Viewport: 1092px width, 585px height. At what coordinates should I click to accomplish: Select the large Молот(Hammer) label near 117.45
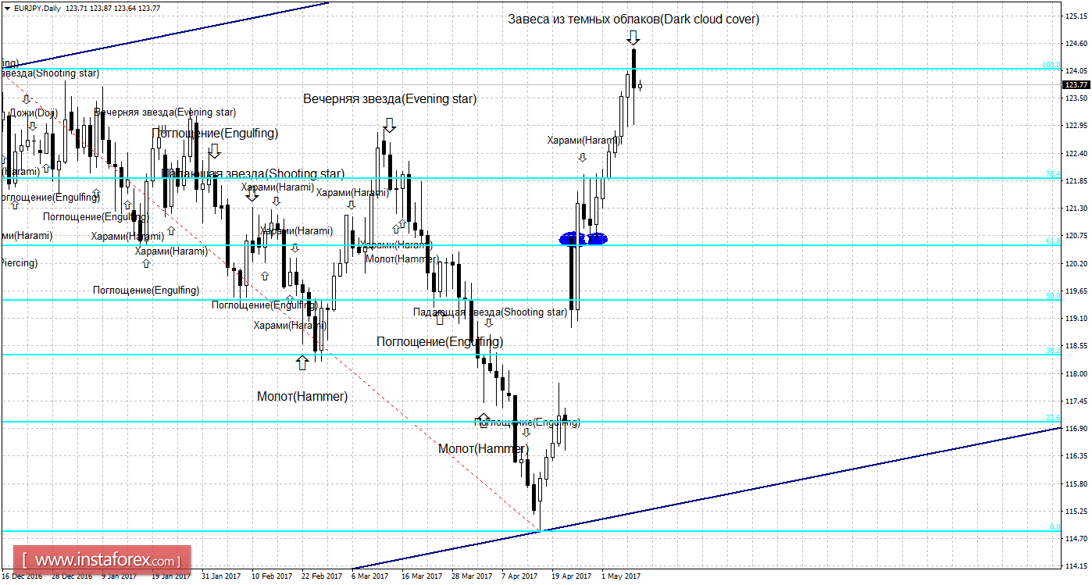[x=302, y=397]
